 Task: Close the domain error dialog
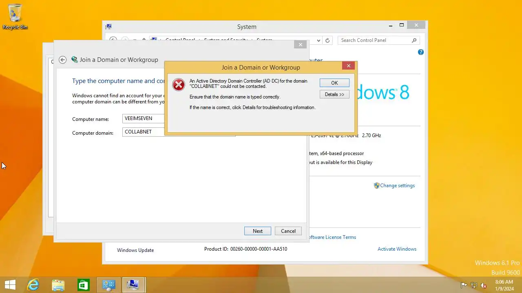click(x=348, y=66)
